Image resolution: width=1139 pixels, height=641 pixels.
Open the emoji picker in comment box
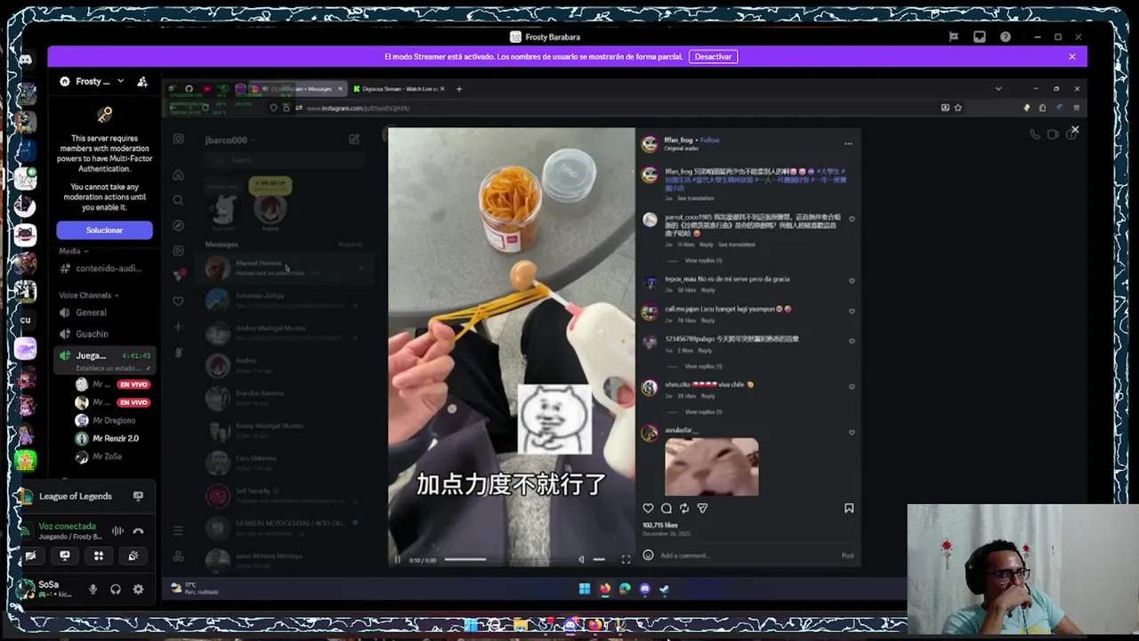(648, 556)
